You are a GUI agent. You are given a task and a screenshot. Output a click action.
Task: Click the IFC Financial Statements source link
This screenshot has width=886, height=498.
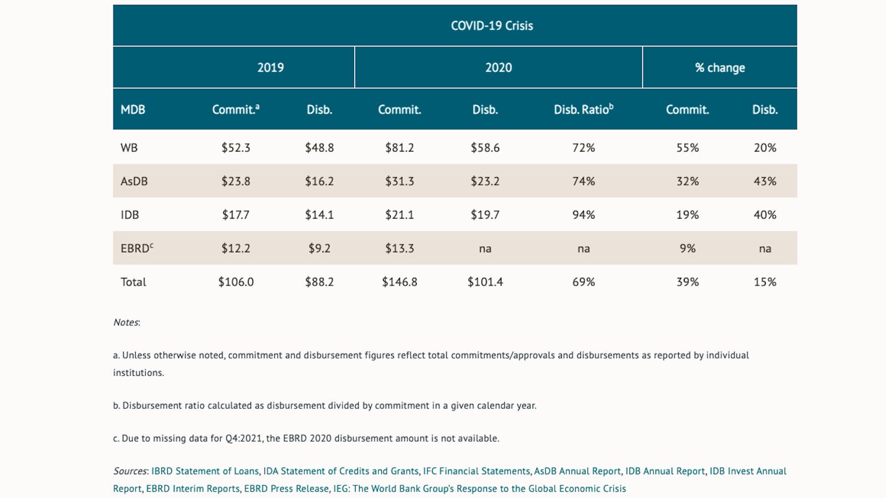pos(477,471)
